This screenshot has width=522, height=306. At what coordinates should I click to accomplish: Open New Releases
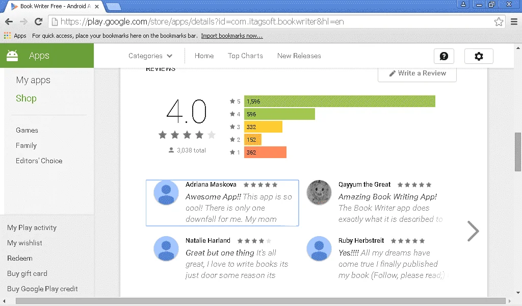click(299, 56)
